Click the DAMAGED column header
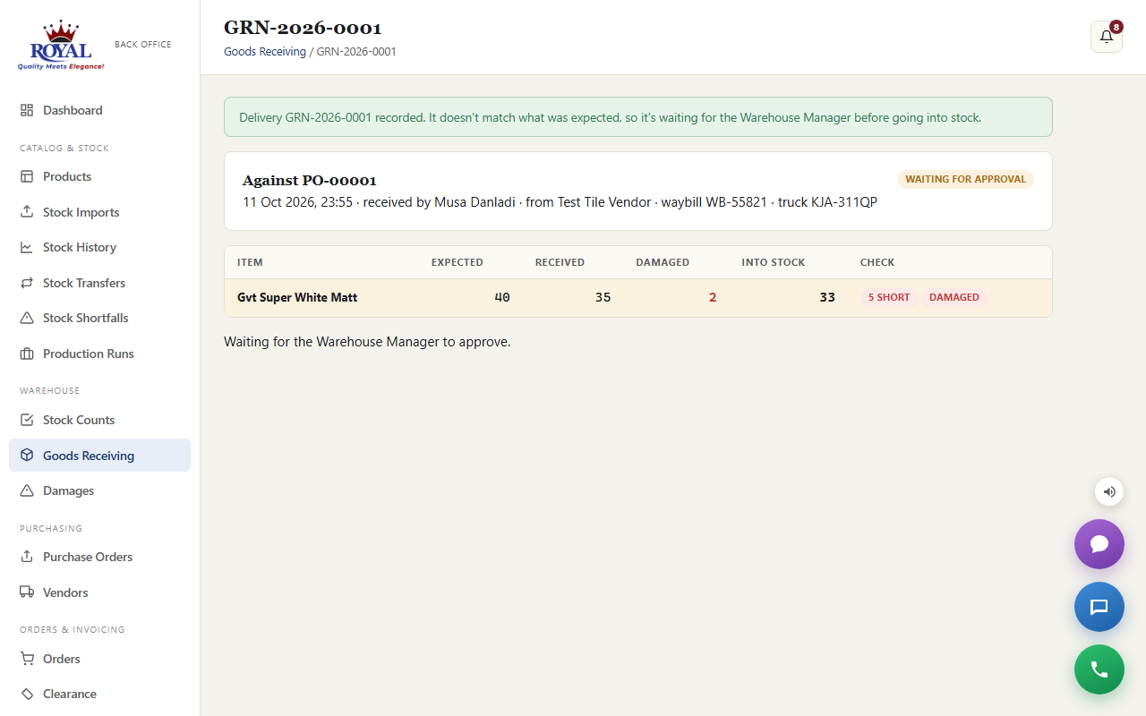The height and width of the screenshot is (716, 1146). coord(663,262)
